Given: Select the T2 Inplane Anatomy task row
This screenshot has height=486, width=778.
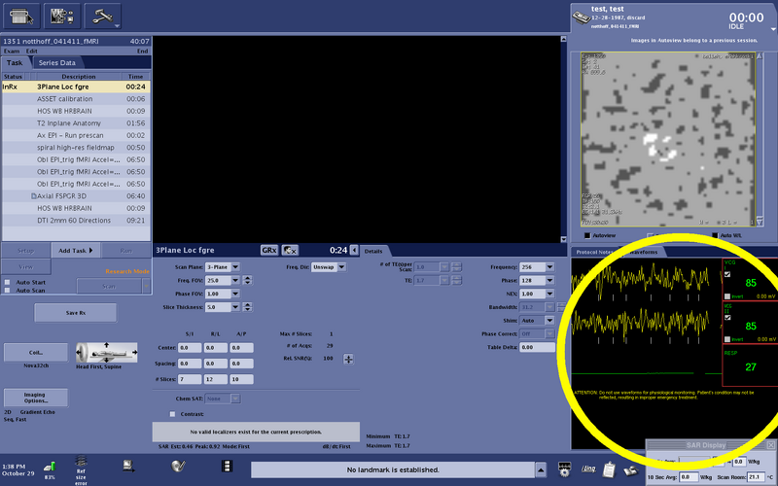Looking at the screenshot, I should (77, 123).
